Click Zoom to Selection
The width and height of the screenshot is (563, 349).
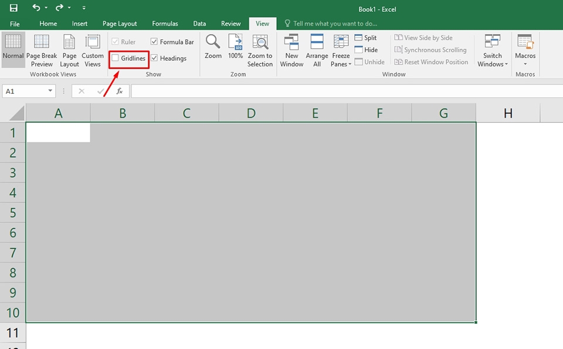click(x=260, y=50)
